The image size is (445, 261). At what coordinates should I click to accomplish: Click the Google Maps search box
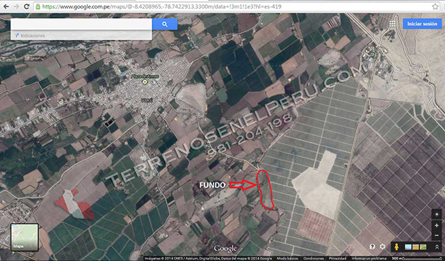(81, 24)
